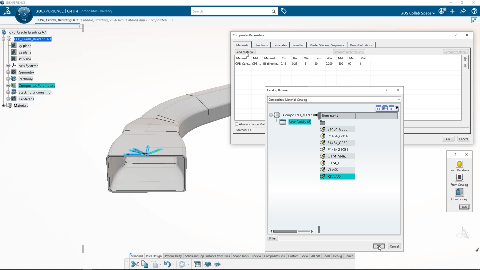Open the Shape Tools toolbar tab
The height and width of the screenshot is (270, 480).
[240, 256]
